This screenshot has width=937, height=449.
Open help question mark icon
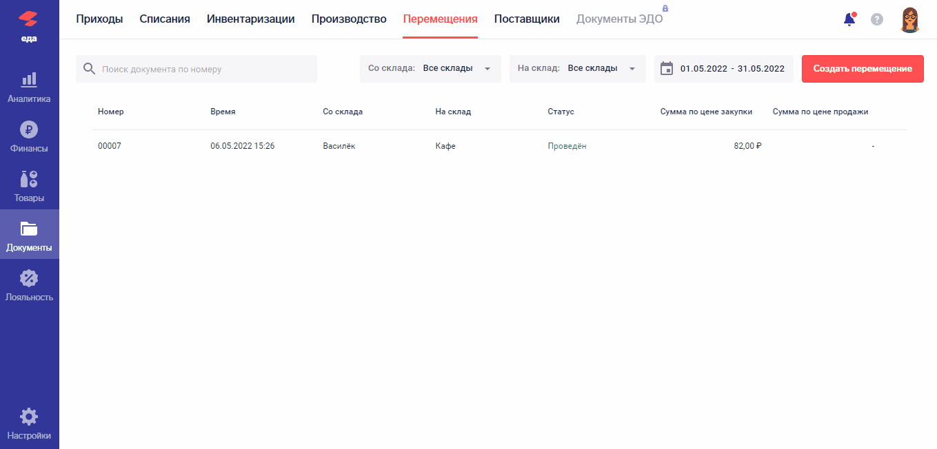coord(877,19)
